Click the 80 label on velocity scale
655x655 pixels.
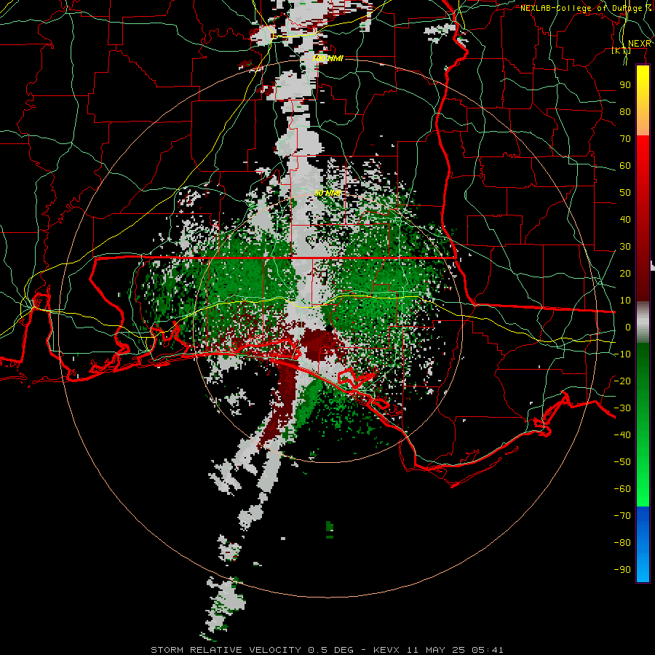(625, 111)
